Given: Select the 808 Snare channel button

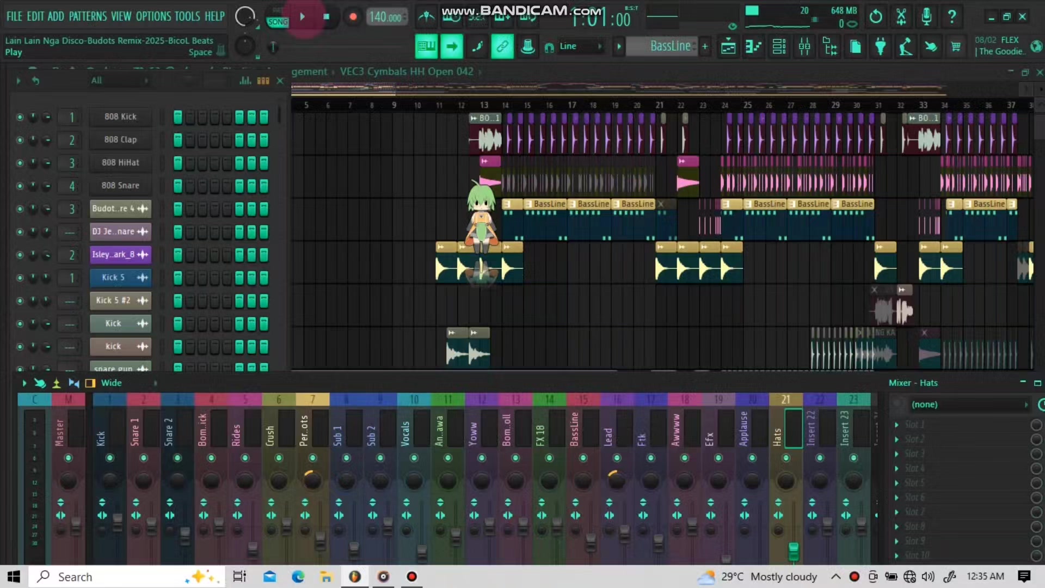Looking at the screenshot, I should click(120, 185).
